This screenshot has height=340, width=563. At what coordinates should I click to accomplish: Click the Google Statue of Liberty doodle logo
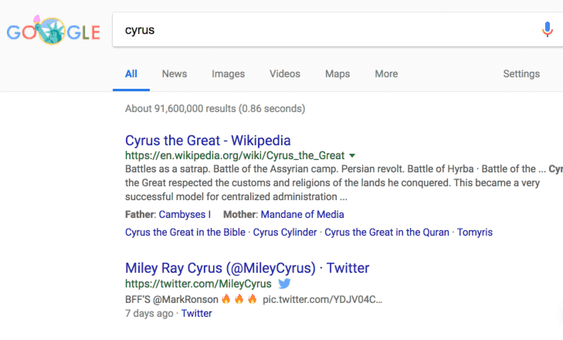coord(53,31)
